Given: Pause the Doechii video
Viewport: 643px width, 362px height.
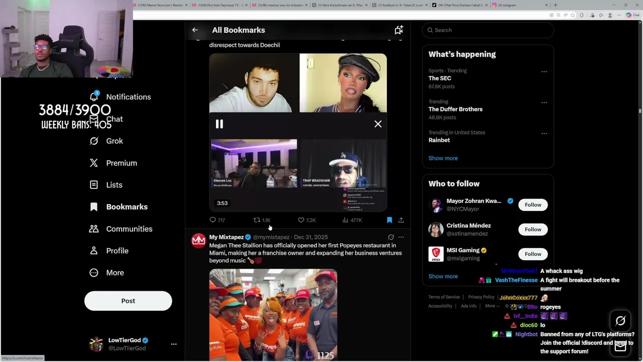Looking at the screenshot, I should 220,124.
